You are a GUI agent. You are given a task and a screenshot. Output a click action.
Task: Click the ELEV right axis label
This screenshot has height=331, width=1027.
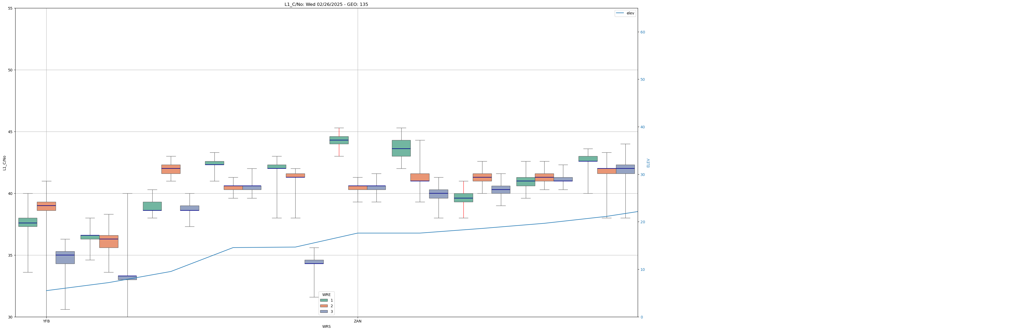coord(648,163)
